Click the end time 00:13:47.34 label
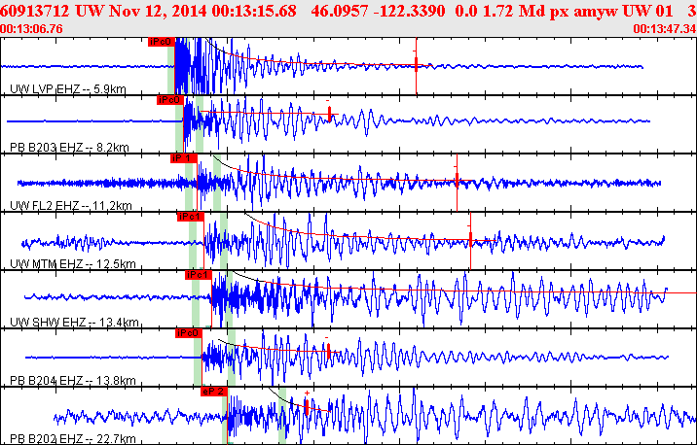The height and width of the screenshot is (445, 697). [x=665, y=29]
